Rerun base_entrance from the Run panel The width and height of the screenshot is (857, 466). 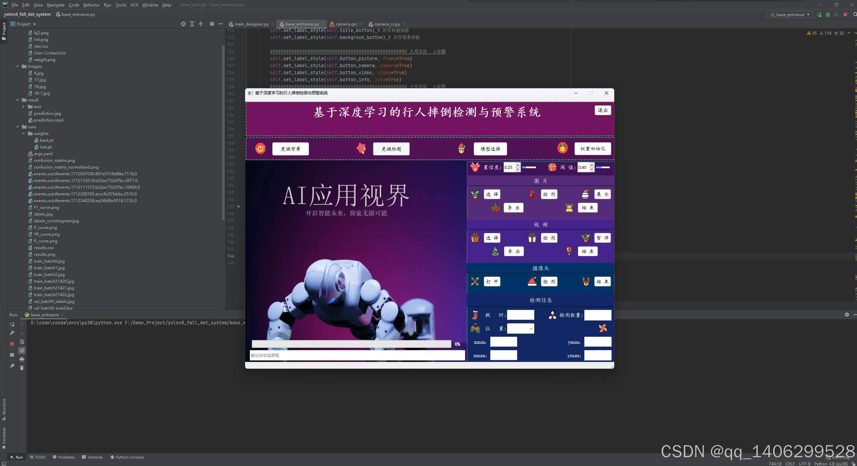[12, 324]
